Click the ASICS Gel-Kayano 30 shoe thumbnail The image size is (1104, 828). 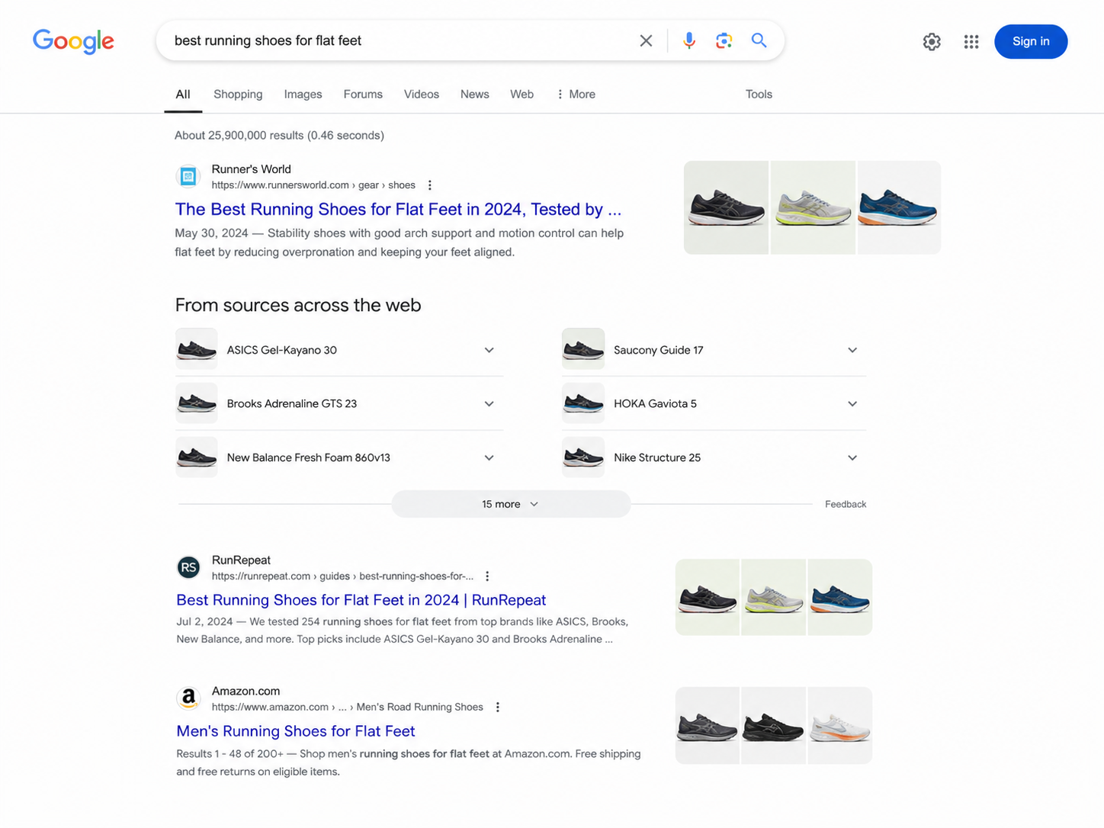(x=197, y=349)
